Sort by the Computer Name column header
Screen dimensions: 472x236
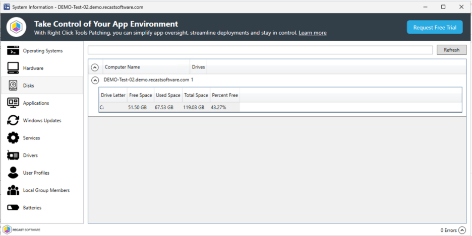pyautogui.click(x=123, y=67)
